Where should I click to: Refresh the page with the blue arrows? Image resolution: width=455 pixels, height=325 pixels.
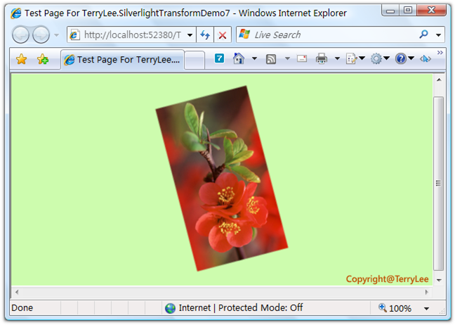point(205,35)
